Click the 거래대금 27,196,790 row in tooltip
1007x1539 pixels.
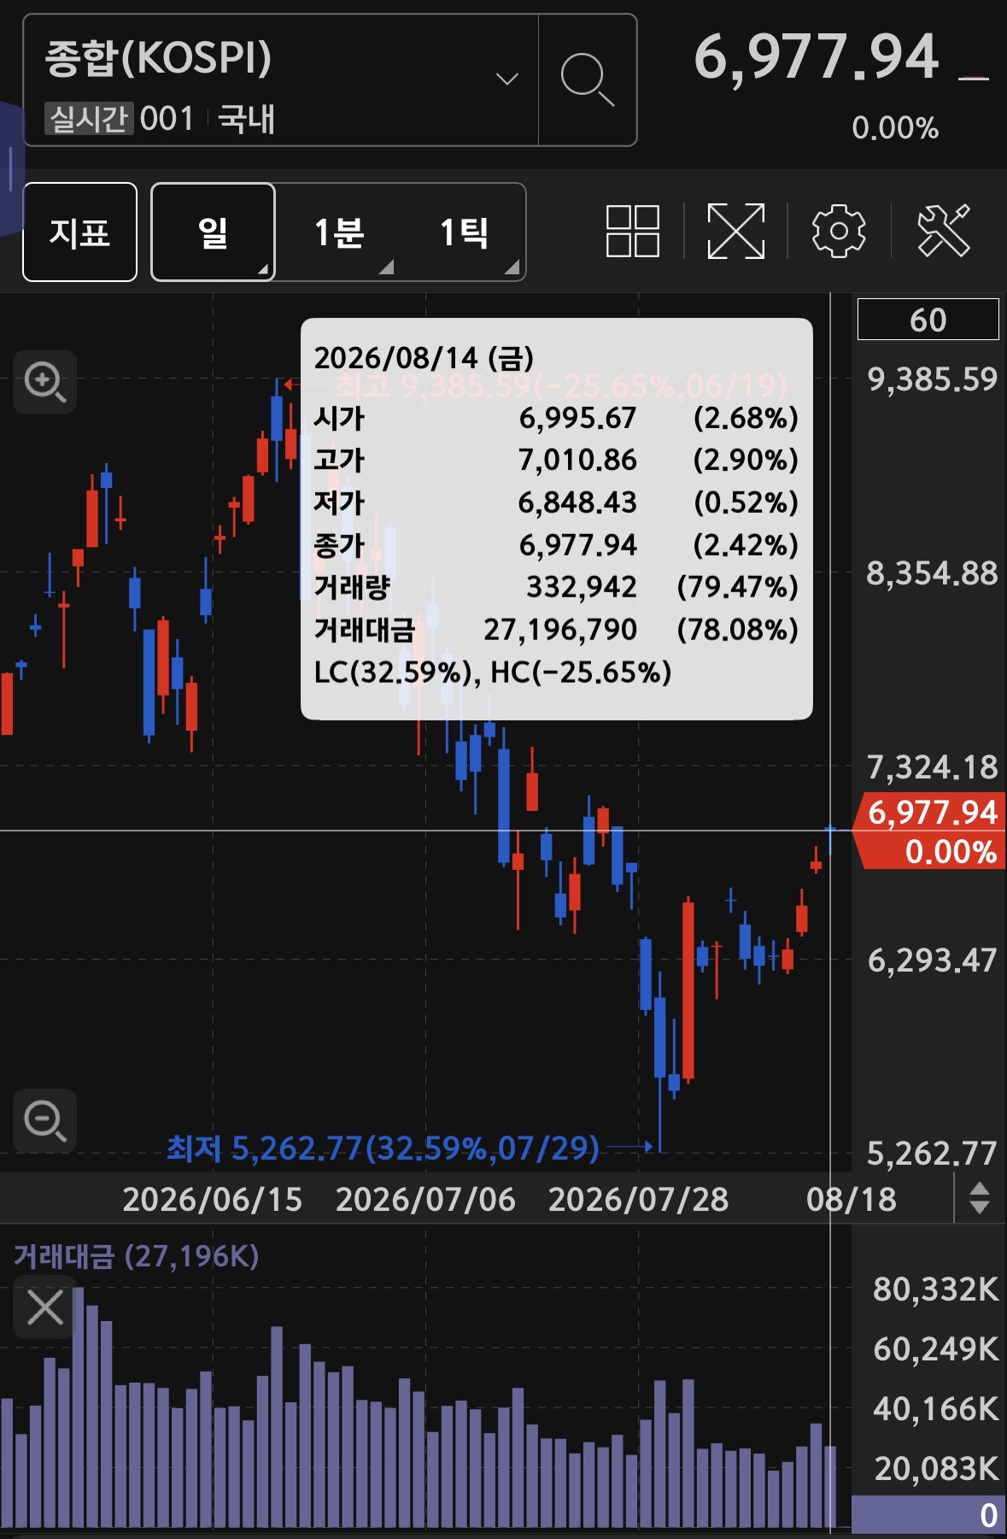[556, 630]
